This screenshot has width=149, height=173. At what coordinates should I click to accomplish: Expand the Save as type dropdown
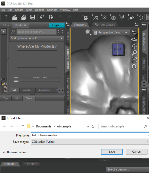point(148,142)
